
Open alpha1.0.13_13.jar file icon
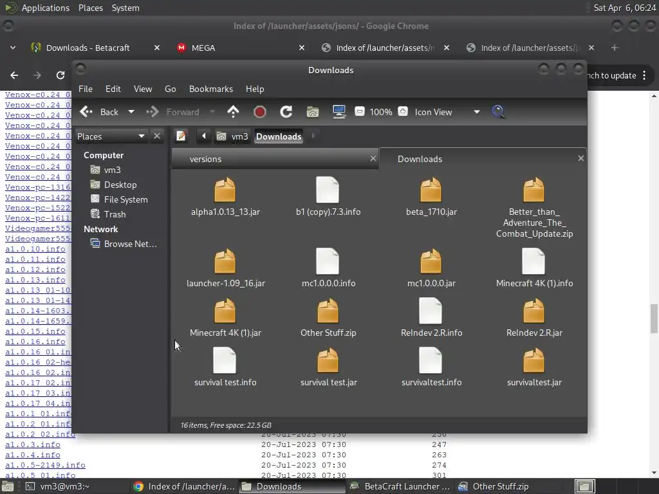(x=225, y=190)
